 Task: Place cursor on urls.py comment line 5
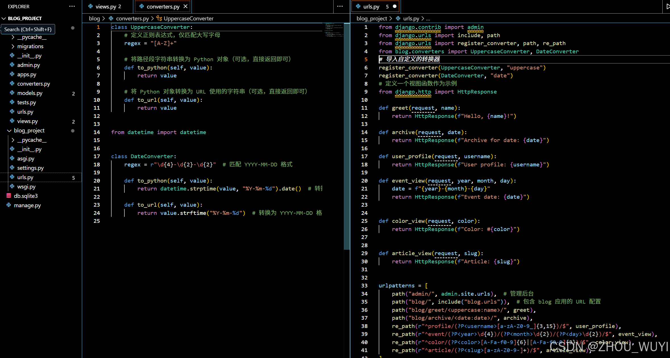(x=409, y=59)
